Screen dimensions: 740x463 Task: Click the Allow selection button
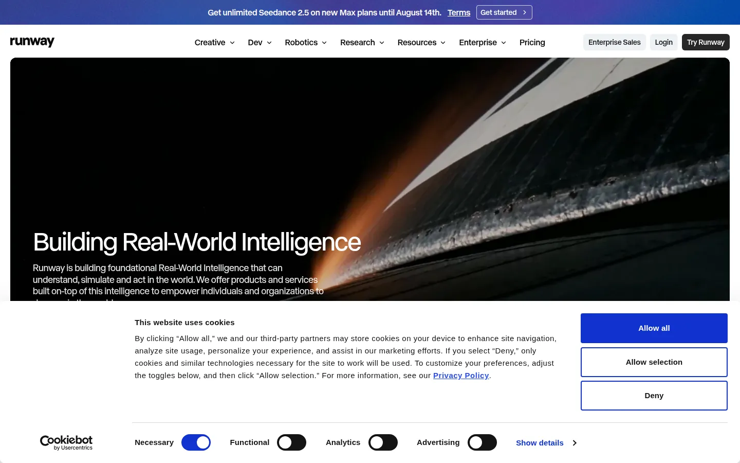pos(654,362)
